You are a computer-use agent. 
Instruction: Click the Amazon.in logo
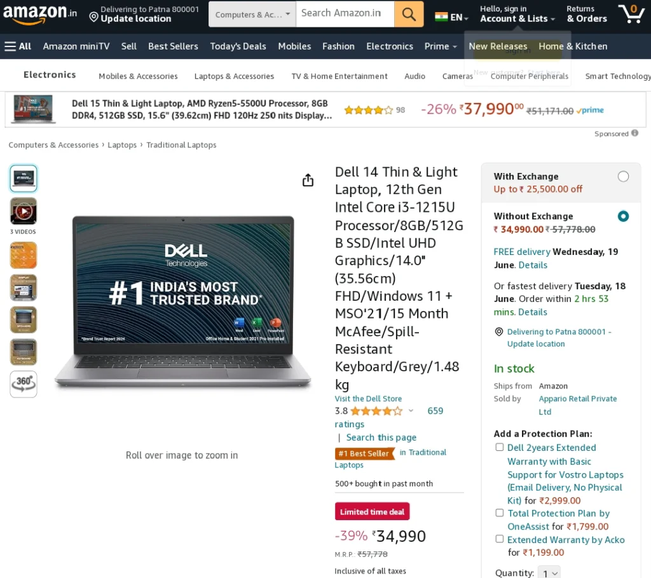(40, 14)
